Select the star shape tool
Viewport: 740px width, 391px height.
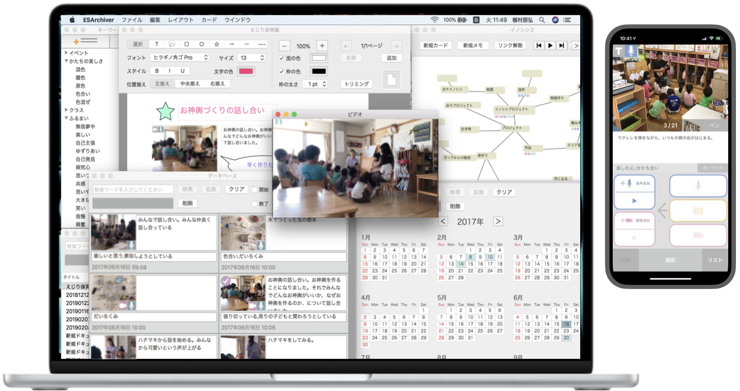pos(217,44)
